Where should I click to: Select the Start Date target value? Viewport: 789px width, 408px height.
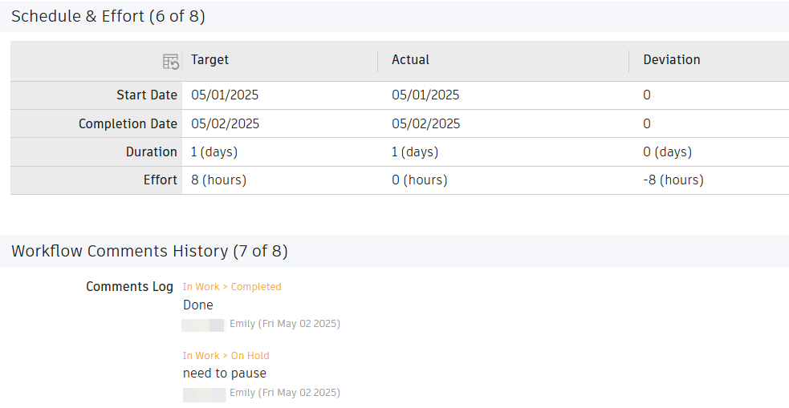225,95
